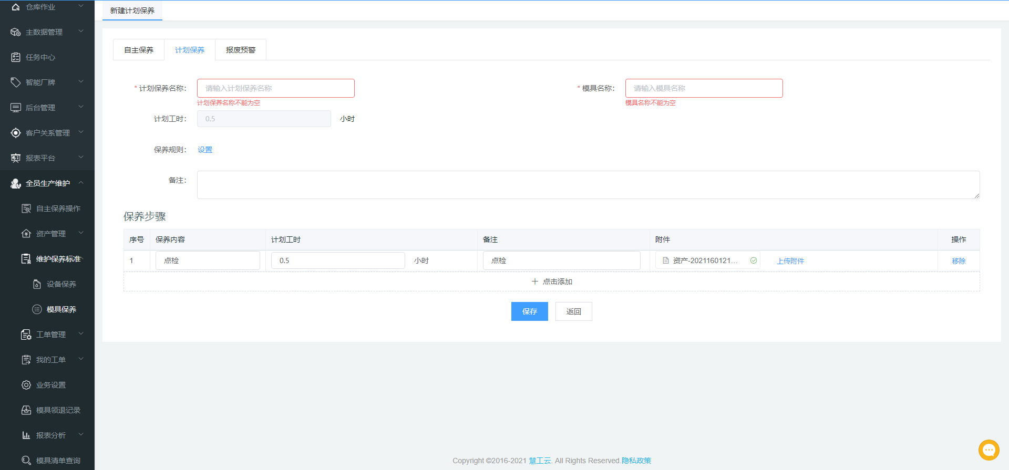1009x470 pixels.
Task: Click the 设备保养 sidebar icon
Action: point(37,284)
